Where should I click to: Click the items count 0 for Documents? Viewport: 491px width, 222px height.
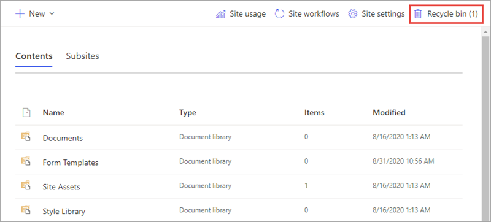[x=306, y=137]
